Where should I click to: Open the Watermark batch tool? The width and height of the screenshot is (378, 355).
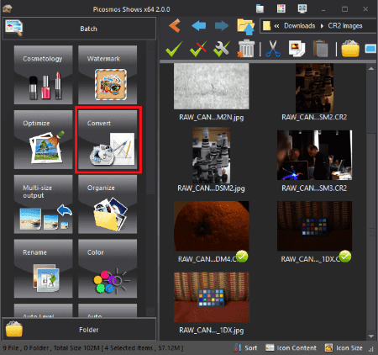point(108,75)
